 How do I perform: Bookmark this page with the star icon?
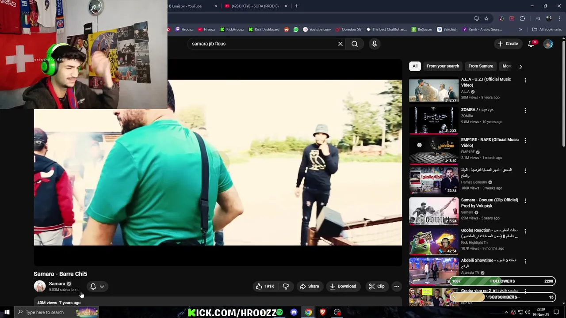coord(486,19)
